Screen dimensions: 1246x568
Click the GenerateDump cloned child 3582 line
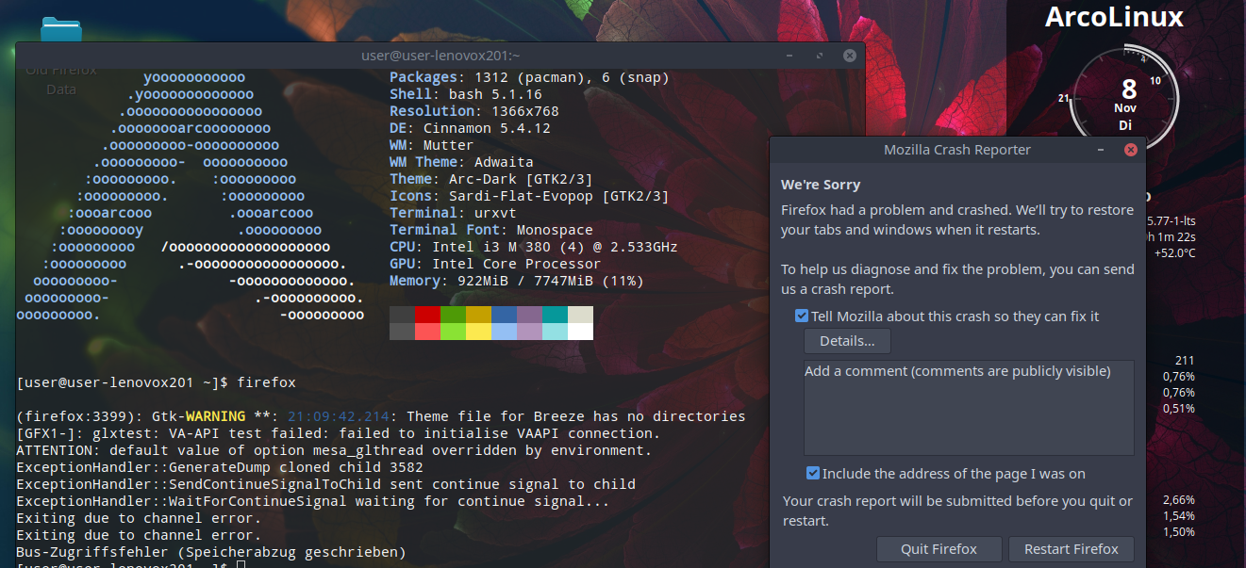220,467
